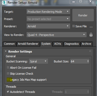This screenshot has width=97, height=96.
Task: Switch to the AOVs tab
Action: pyautogui.click(x=57, y=44)
